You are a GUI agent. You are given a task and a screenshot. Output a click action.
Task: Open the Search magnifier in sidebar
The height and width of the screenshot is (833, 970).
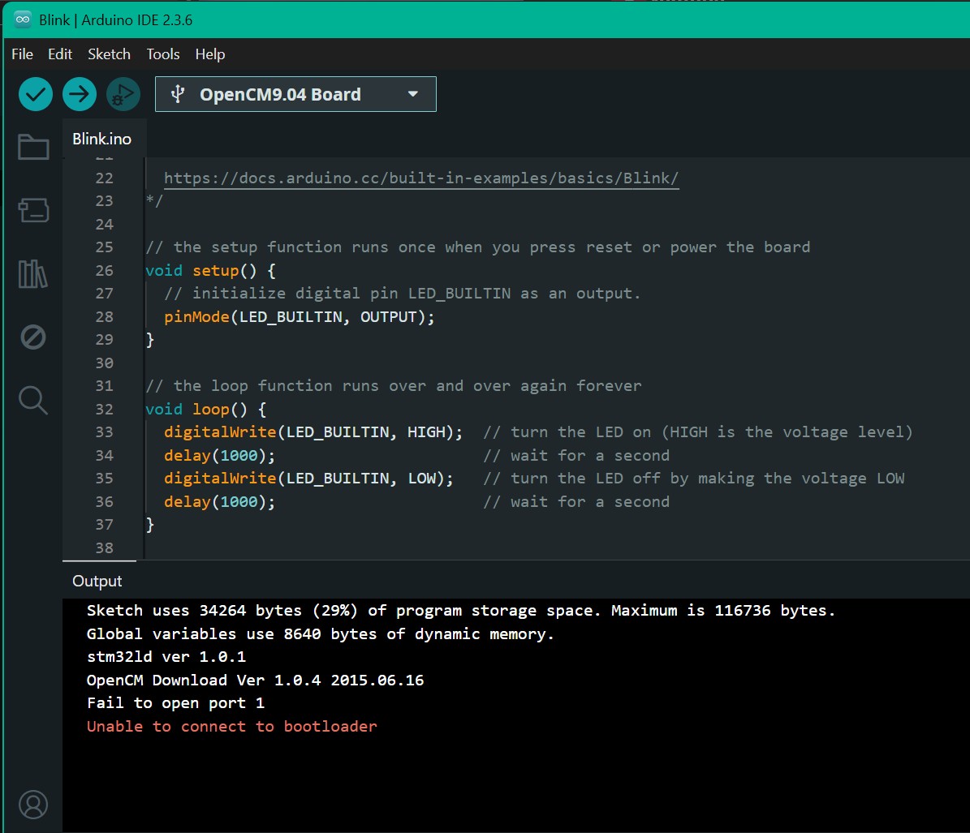coord(33,401)
